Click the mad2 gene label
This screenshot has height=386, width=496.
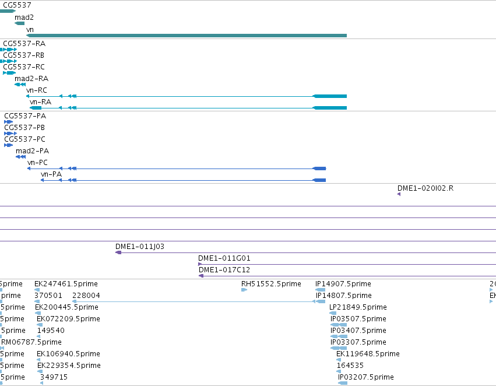coord(24,17)
